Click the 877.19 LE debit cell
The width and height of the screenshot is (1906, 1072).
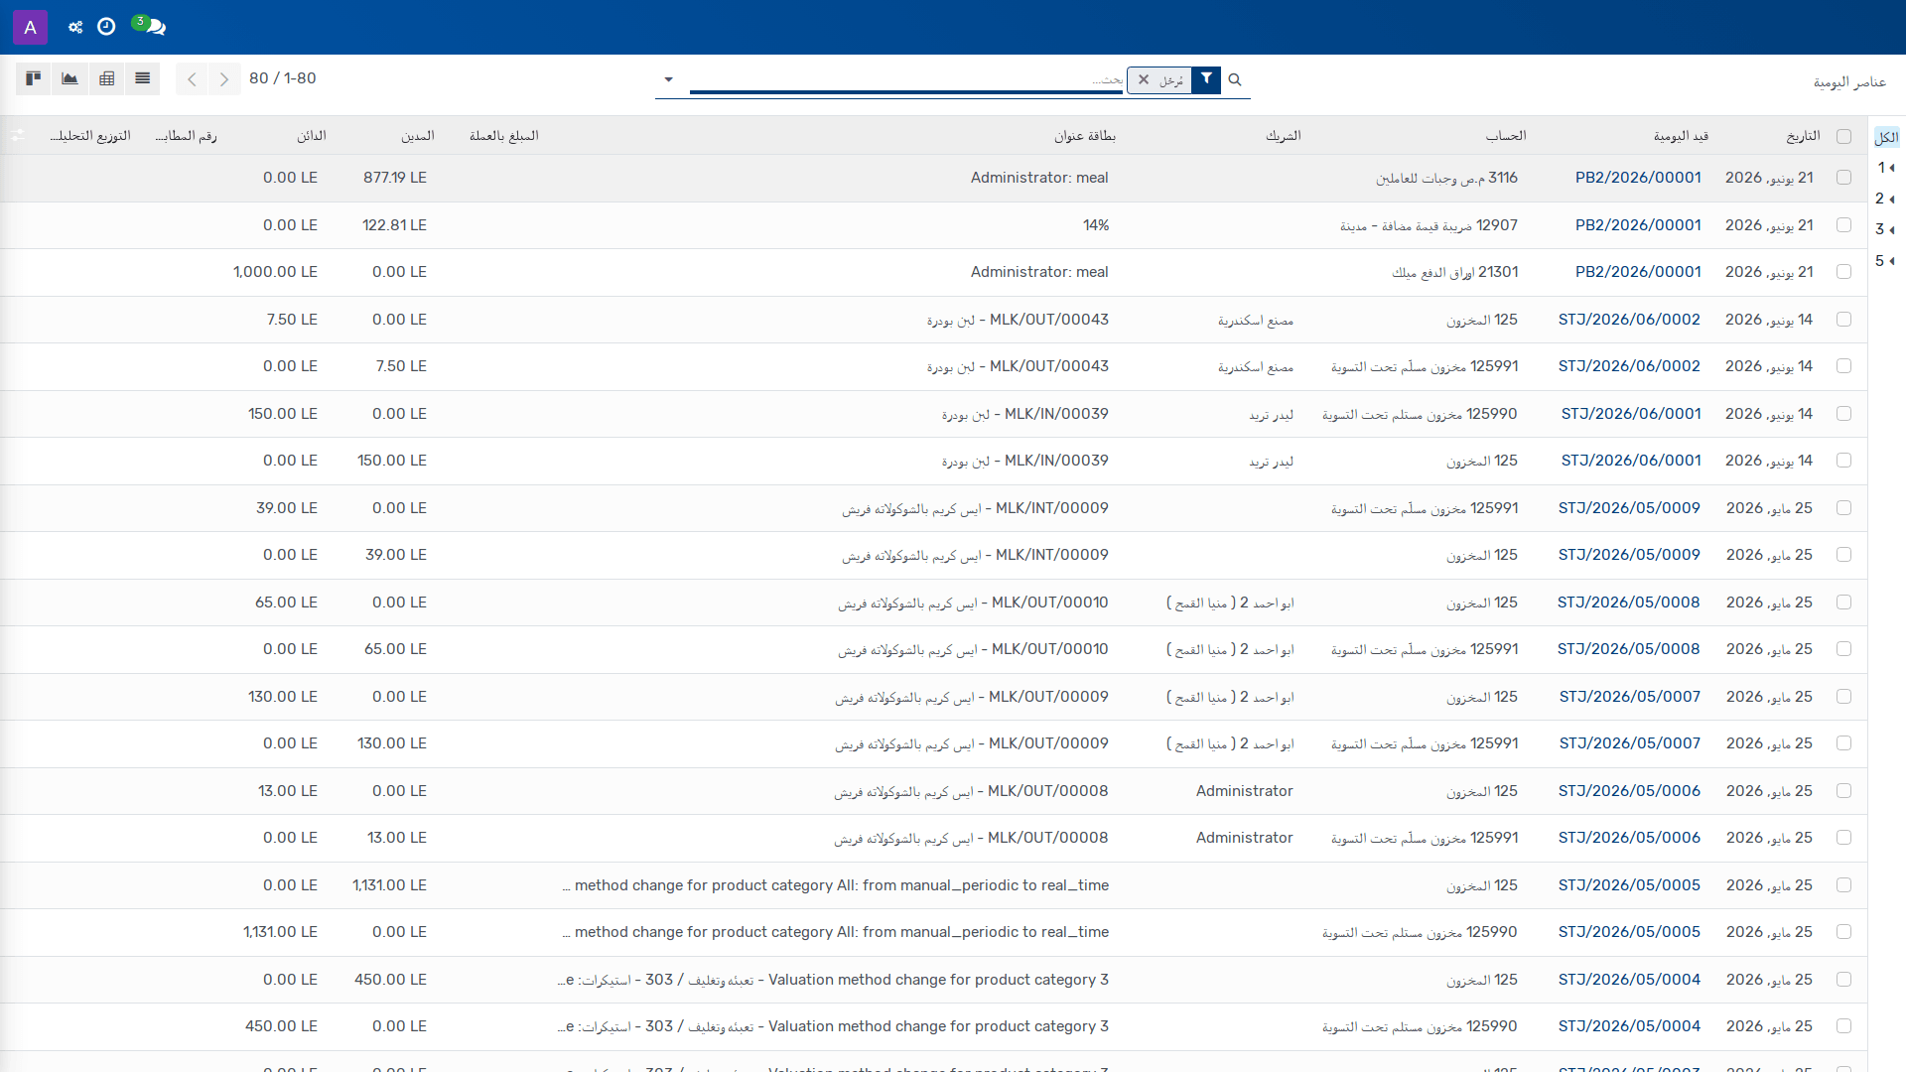(x=395, y=178)
